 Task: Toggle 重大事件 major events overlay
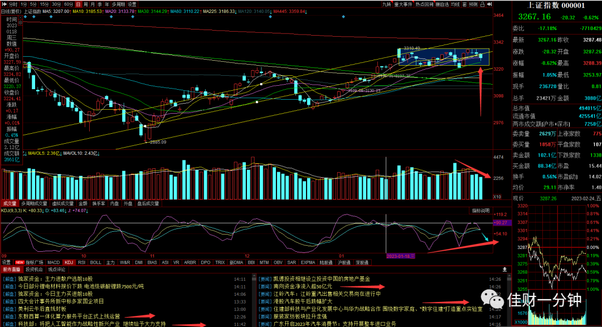[403, 4]
